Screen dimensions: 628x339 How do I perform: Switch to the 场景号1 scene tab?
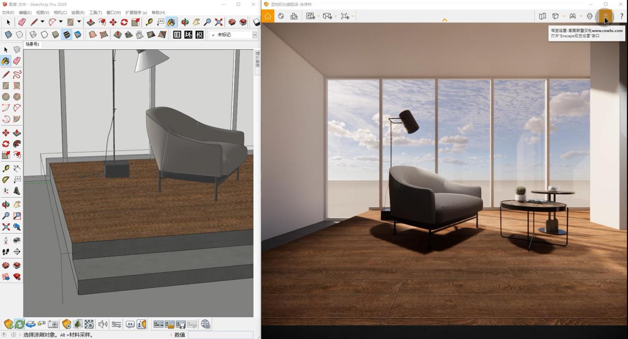pyautogui.click(x=32, y=44)
